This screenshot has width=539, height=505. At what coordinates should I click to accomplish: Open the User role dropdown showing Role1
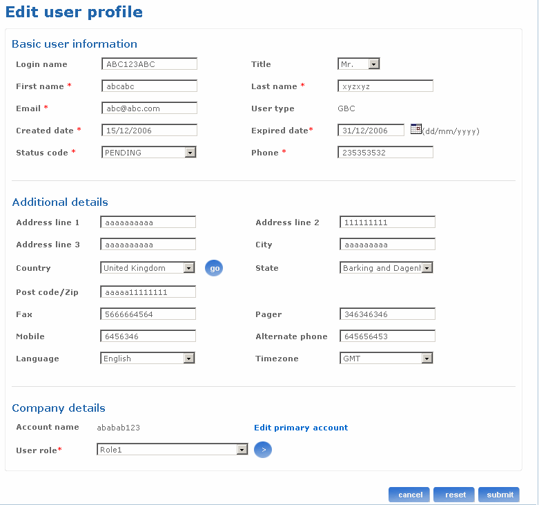pos(173,450)
